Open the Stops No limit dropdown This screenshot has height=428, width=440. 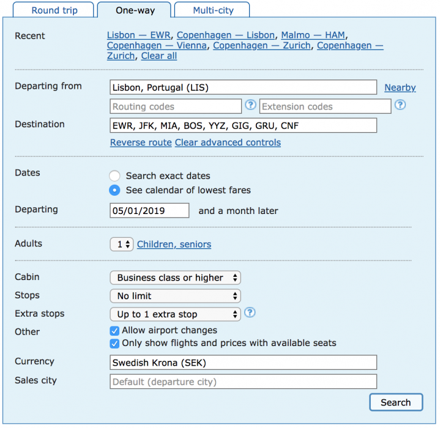pyautogui.click(x=176, y=297)
